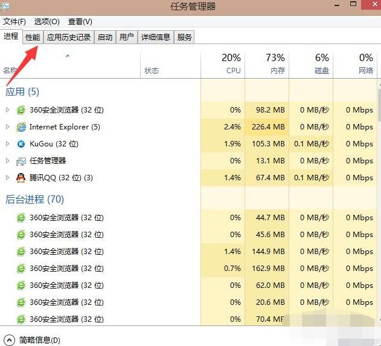Sort by the 名称 column header

(x=70, y=64)
